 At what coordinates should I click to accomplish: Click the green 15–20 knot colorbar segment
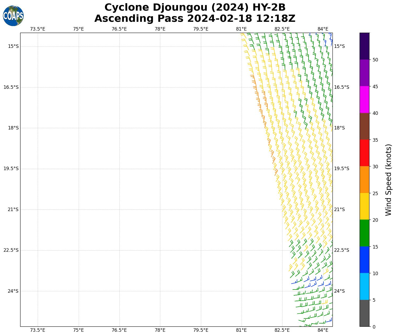(364, 233)
